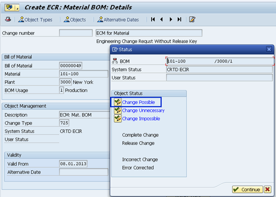Click the BOM field in Status dialog
This screenshot has height=197, width=276.
click(219, 61)
